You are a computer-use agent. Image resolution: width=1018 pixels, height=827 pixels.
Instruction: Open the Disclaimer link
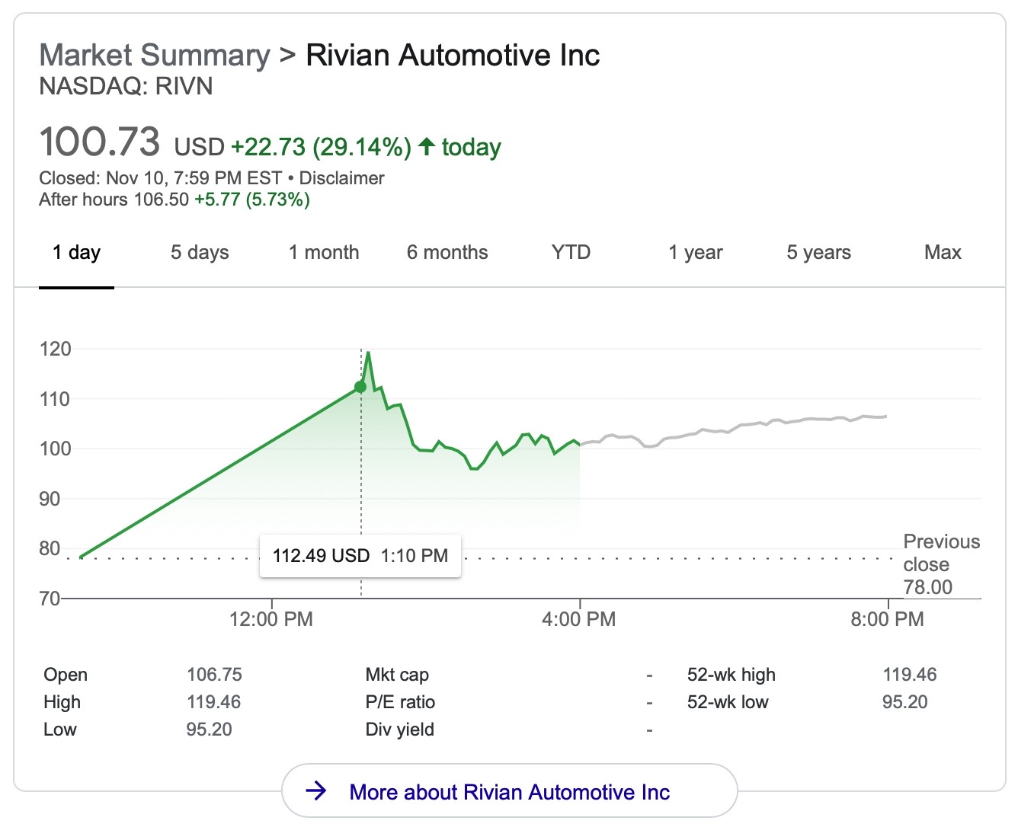(341, 178)
